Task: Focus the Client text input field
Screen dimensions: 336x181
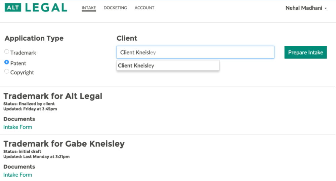Action: 195,52
